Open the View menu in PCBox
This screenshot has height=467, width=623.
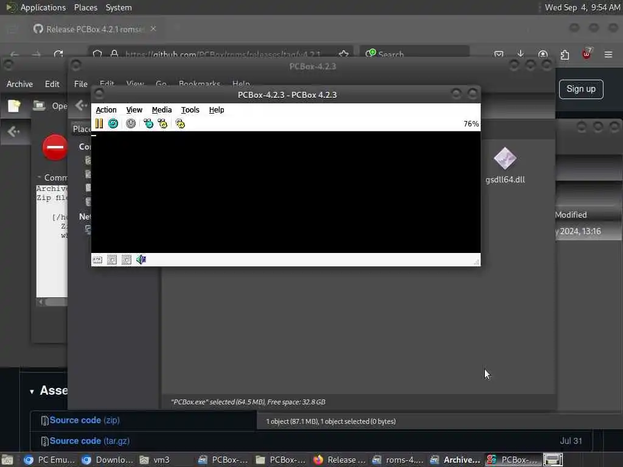[134, 110]
